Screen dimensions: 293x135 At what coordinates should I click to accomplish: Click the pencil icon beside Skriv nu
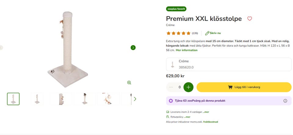(207, 33)
